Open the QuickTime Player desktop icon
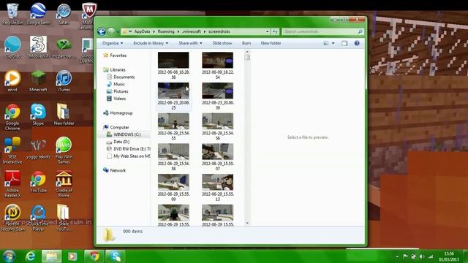The image size is (468, 263). coord(38,218)
